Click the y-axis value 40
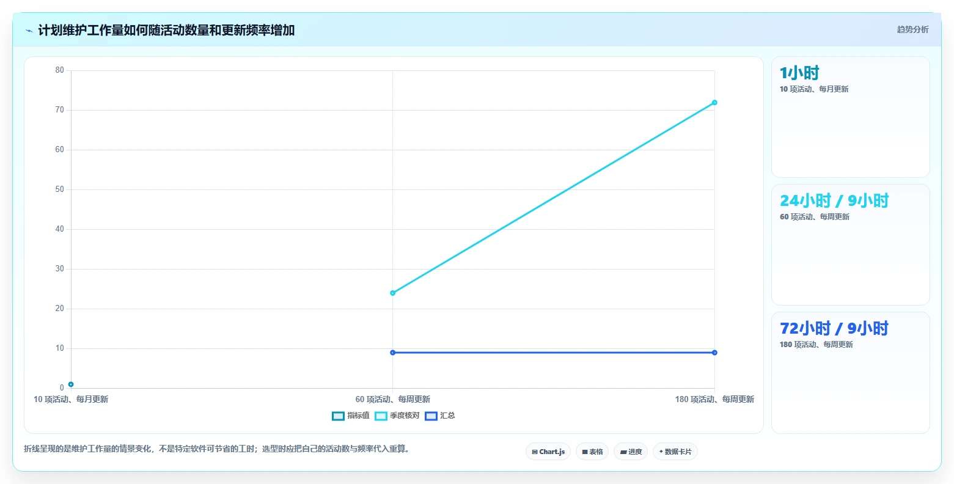The width and height of the screenshot is (954, 484). click(x=59, y=229)
